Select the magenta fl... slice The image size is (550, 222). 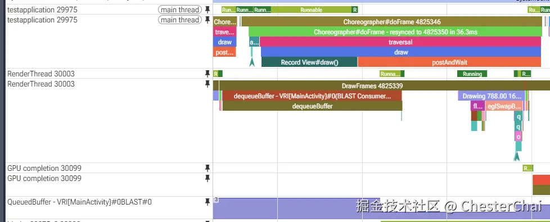click(477, 106)
